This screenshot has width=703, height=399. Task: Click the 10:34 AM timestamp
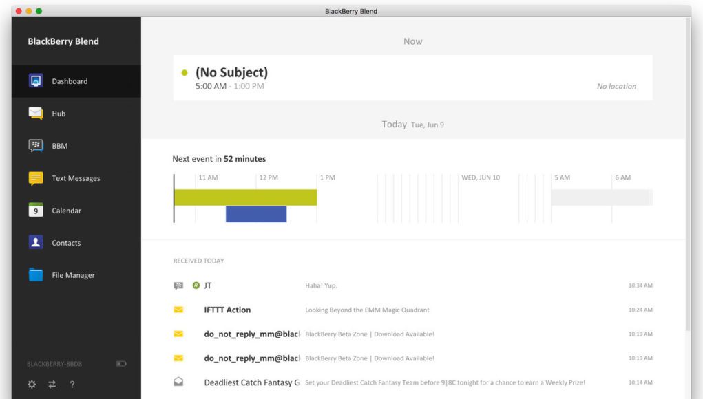(x=640, y=285)
